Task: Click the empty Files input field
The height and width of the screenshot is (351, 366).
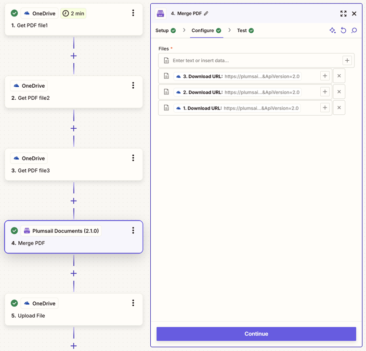Action: (x=256, y=61)
